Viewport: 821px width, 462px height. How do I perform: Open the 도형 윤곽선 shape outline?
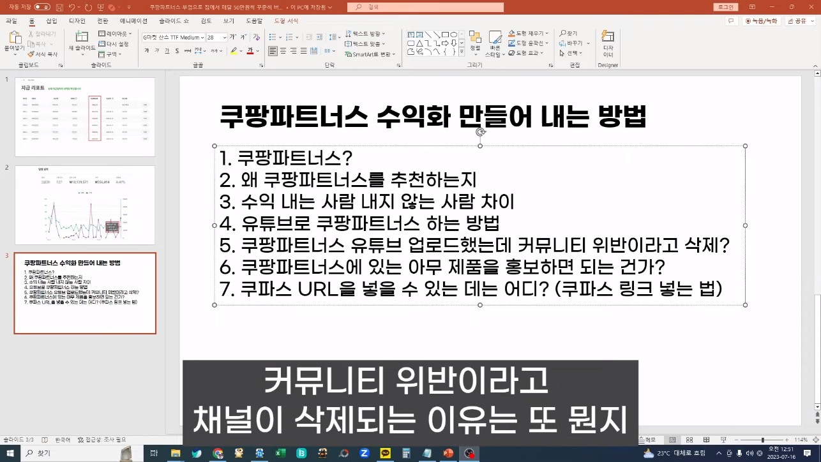[529, 43]
